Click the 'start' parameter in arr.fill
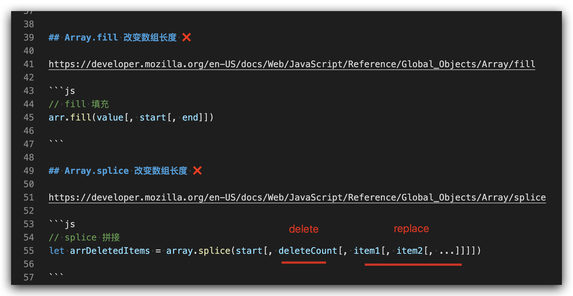Image resolution: width=573 pixels, height=296 pixels. 153,117
